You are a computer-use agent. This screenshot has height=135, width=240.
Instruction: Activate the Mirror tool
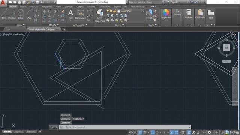click(49, 16)
